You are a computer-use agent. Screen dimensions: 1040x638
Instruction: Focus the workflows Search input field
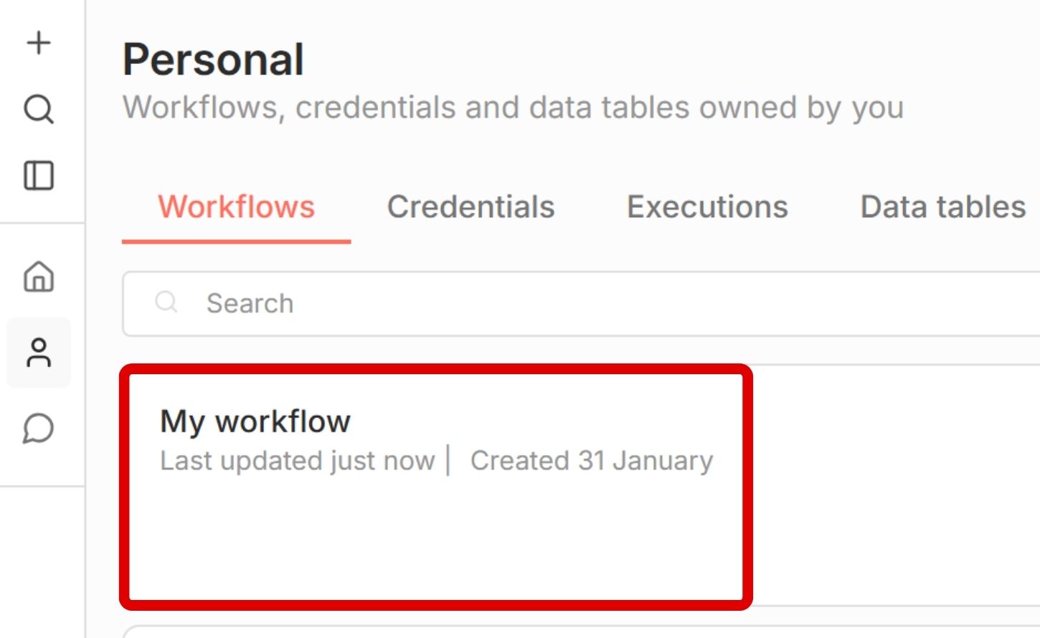coord(574,303)
